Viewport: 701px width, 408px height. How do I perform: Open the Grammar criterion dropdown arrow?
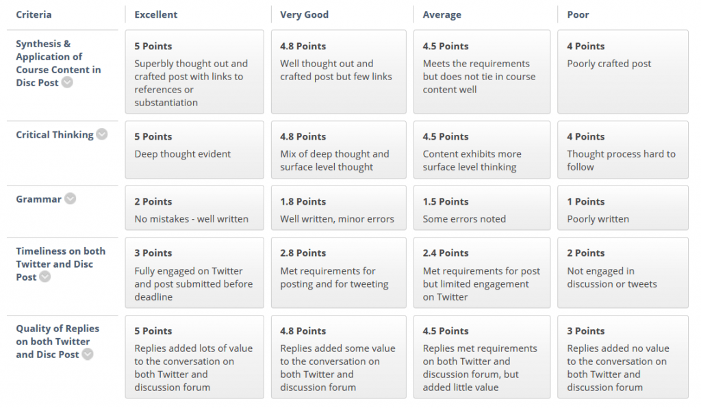click(x=70, y=199)
